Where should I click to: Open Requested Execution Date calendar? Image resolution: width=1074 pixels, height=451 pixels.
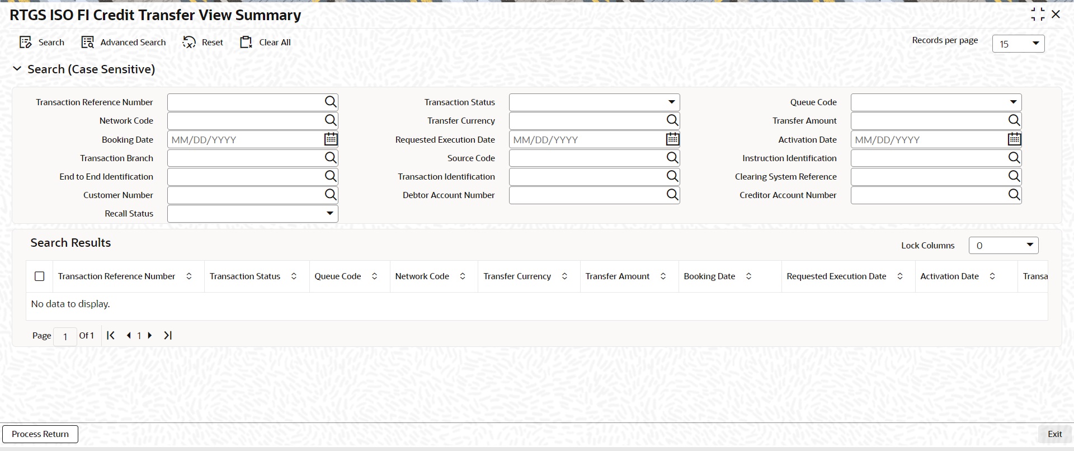click(672, 139)
